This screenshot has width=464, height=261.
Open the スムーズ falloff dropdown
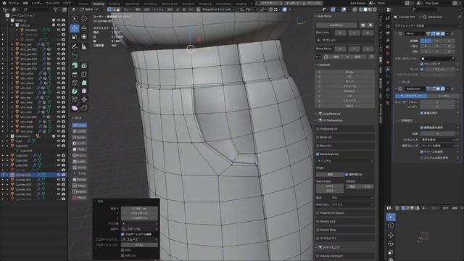coord(139,239)
